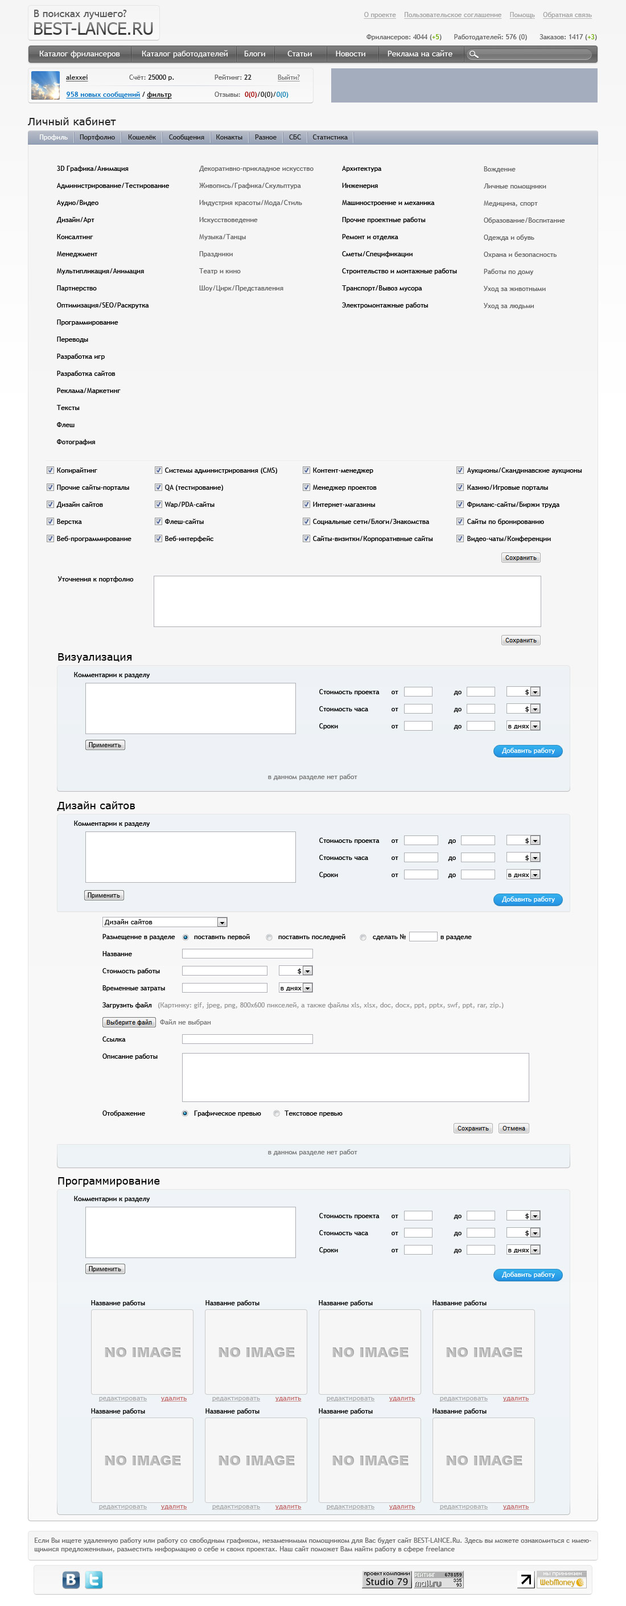Open the Пользовательское соглашение header link
The image size is (626, 1606).
(x=453, y=15)
